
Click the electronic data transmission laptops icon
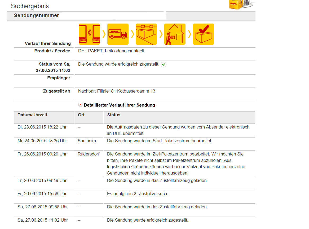pyautogui.click(x=89, y=34)
